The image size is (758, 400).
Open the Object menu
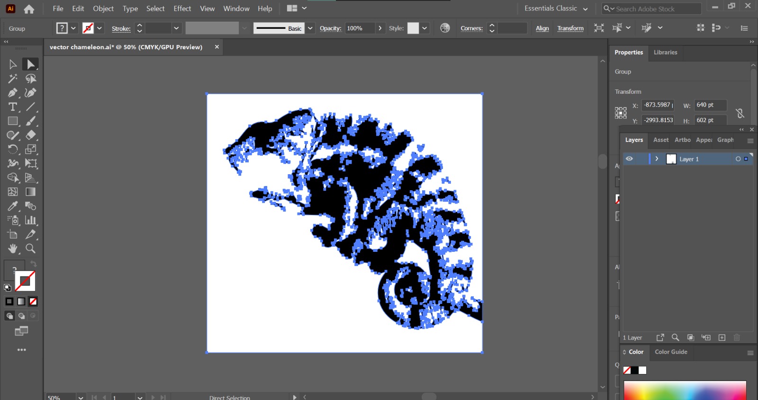(x=103, y=9)
